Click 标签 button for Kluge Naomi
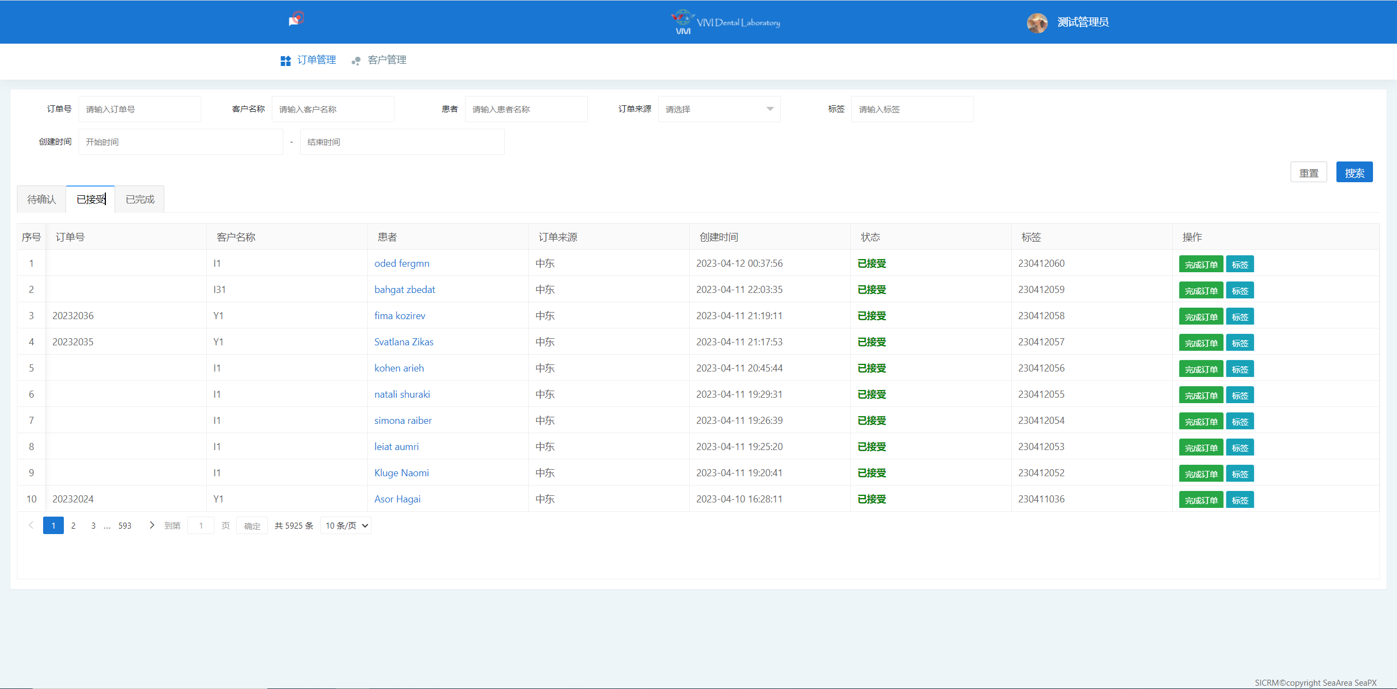The width and height of the screenshot is (1397, 689). coord(1240,474)
